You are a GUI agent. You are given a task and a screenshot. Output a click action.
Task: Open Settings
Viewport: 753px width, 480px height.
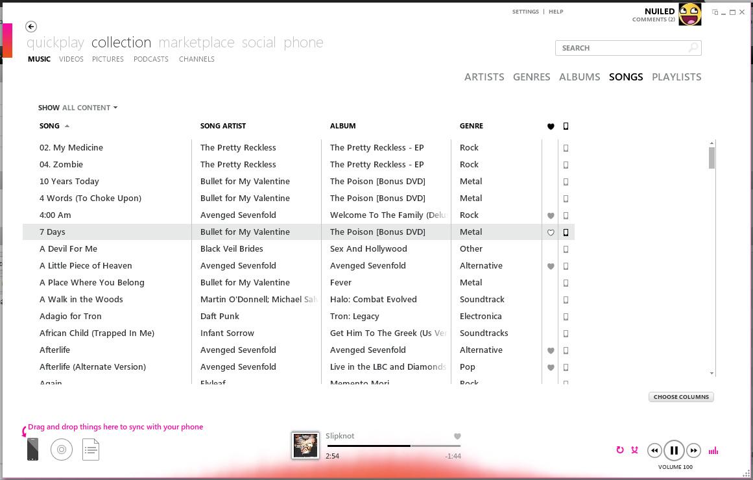(x=525, y=12)
